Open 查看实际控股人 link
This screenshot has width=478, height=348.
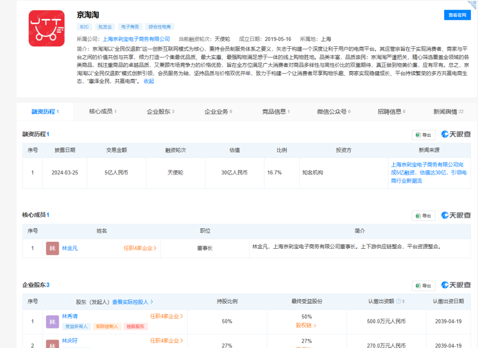[132, 302]
